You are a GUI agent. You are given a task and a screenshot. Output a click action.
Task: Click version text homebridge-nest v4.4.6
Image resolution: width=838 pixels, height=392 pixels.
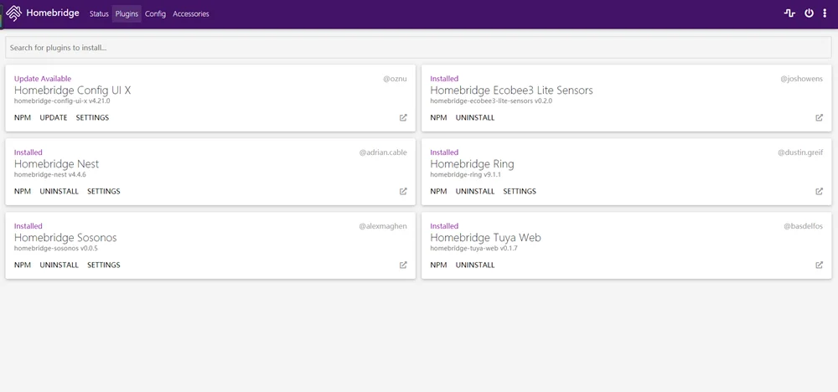[50, 174]
